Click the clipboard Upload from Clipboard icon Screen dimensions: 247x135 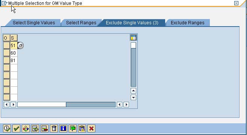82,129
